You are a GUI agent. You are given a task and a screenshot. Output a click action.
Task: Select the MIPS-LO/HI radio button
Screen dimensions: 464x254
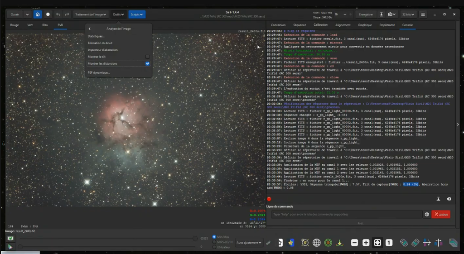(214, 242)
